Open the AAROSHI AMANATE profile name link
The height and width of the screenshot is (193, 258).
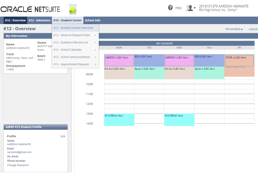click(x=19, y=144)
